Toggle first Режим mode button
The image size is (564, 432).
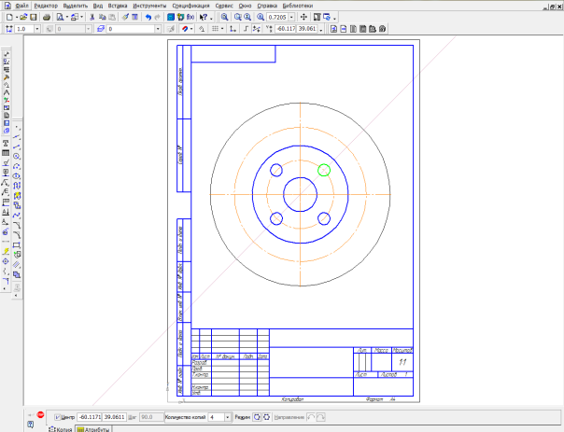point(257,417)
